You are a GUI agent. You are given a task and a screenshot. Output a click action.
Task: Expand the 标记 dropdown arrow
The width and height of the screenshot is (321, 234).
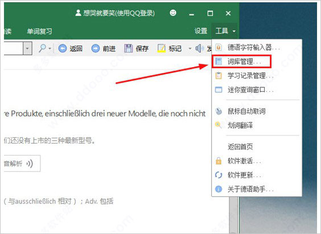pyautogui.click(x=190, y=49)
